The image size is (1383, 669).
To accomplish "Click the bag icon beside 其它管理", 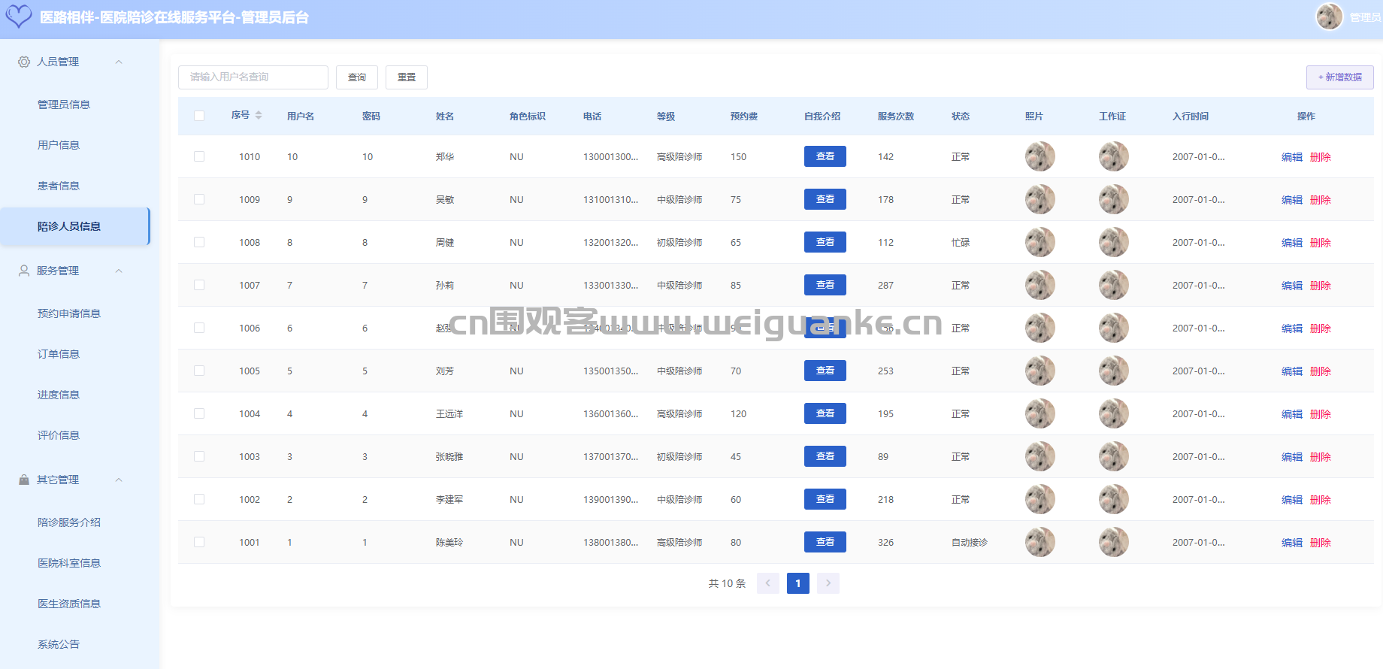I will tap(24, 480).
